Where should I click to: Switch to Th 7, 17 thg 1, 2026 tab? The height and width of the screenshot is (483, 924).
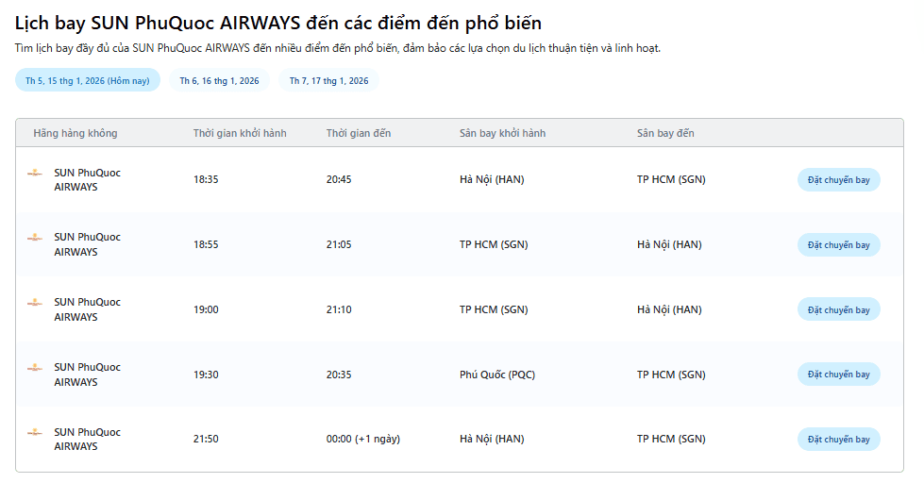pos(328,81)
